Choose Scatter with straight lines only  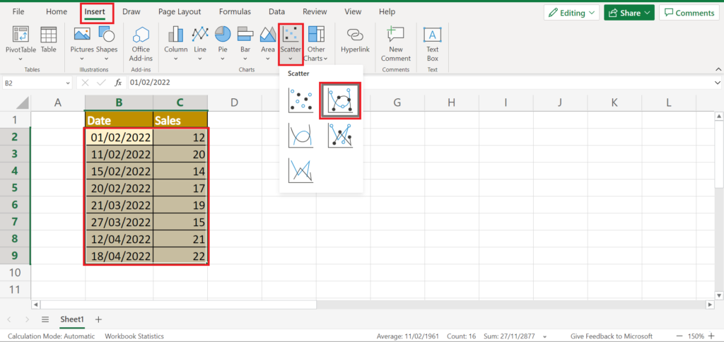pos(300,170)
